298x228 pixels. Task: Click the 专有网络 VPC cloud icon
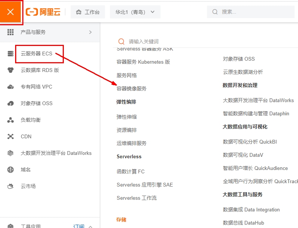11,87
